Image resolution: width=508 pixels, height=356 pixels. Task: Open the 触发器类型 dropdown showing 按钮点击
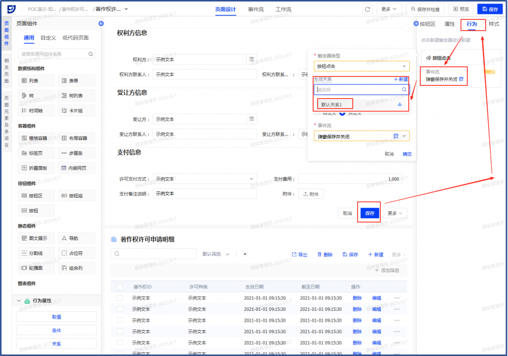pyautogui.click(x=362, y=66)
